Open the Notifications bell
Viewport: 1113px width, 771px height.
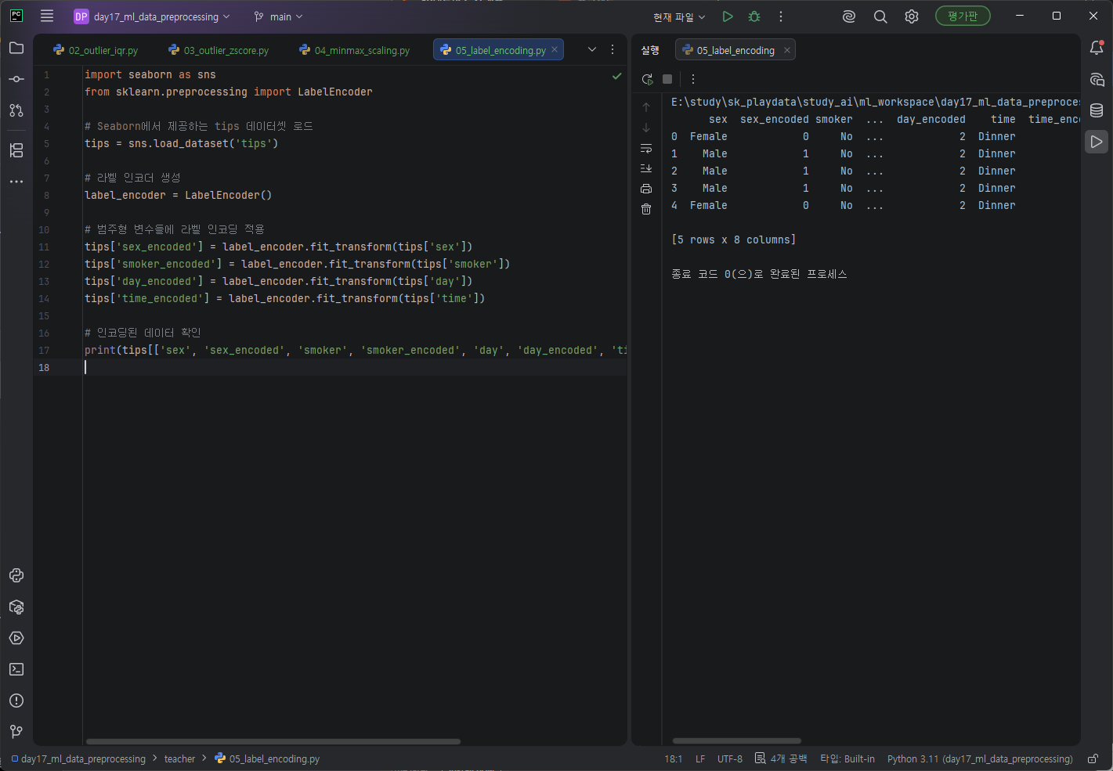point(1097,48)
